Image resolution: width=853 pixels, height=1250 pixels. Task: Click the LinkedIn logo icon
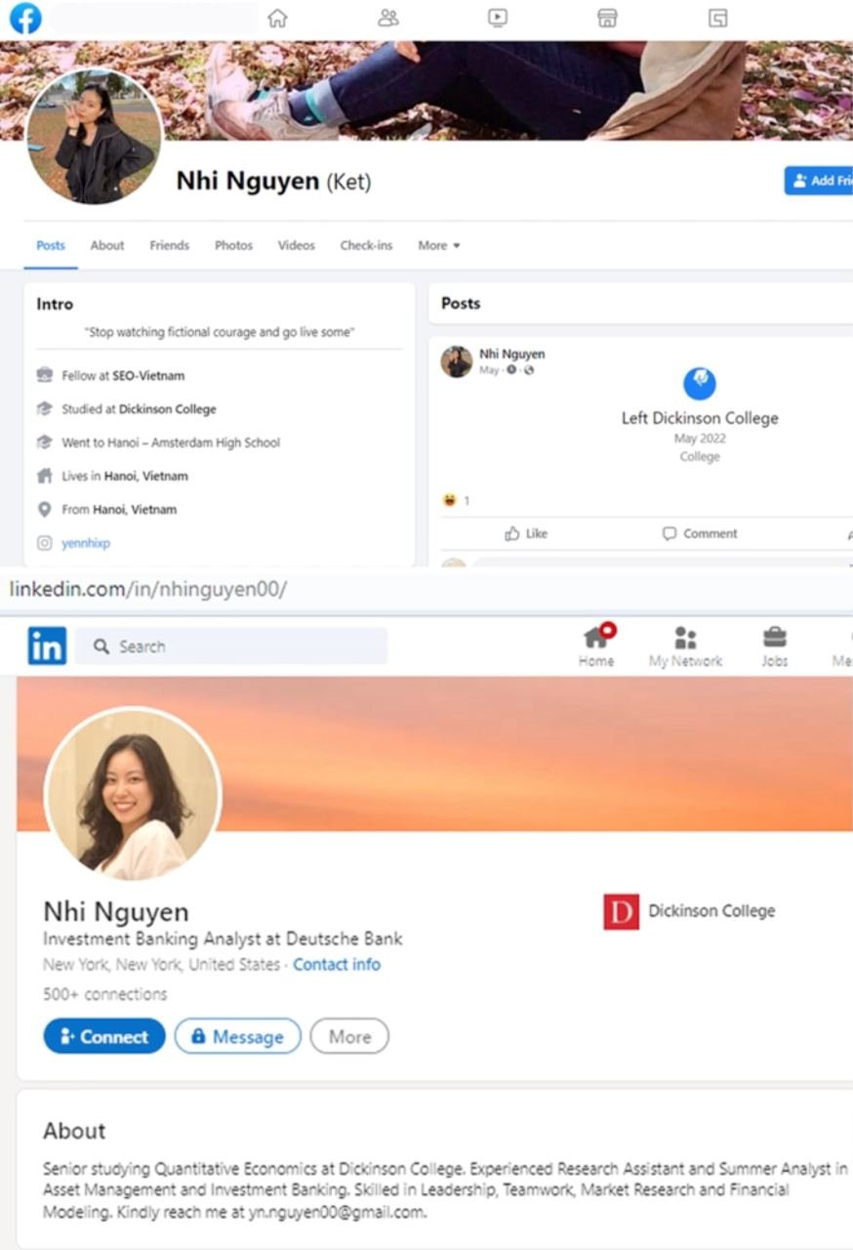47,646
